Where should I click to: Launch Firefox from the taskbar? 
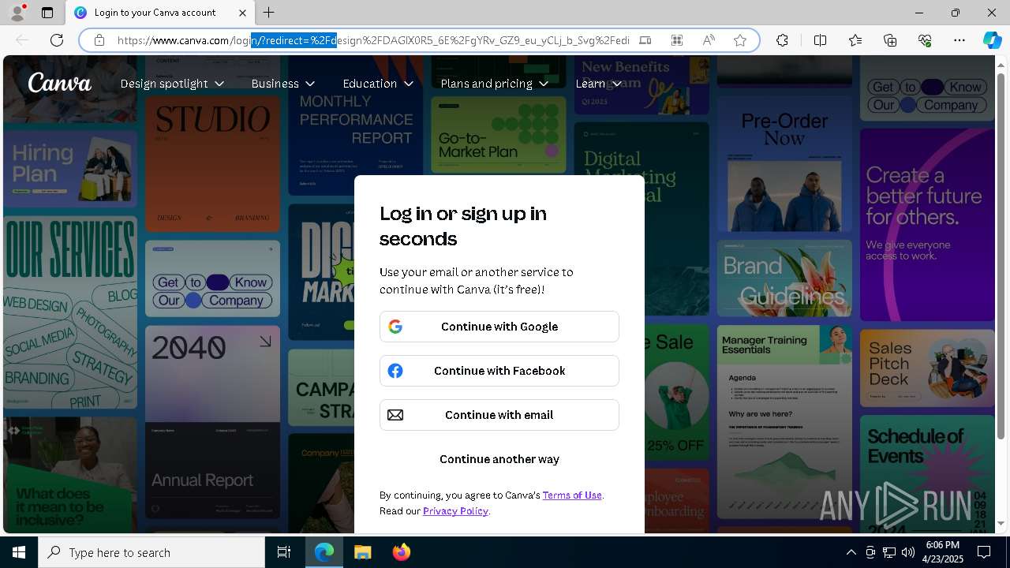(401, 552)
